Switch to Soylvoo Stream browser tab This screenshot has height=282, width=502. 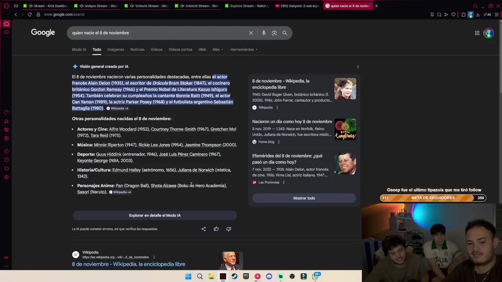point(248,6)
